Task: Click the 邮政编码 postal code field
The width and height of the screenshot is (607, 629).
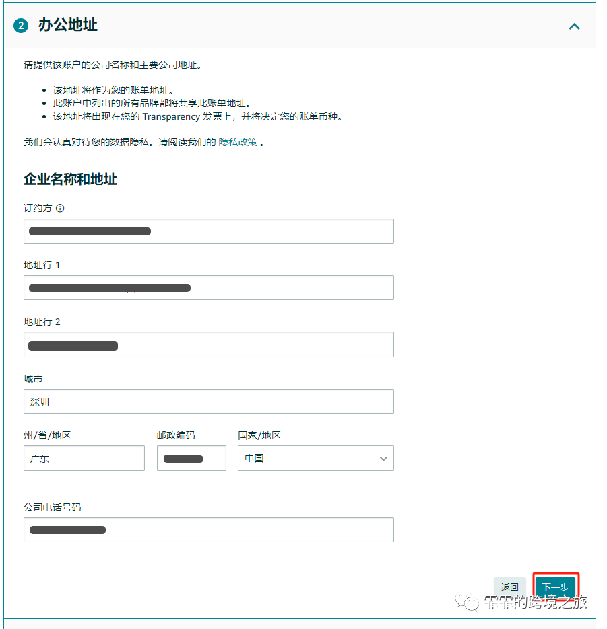Action: [x=191, y=458]
